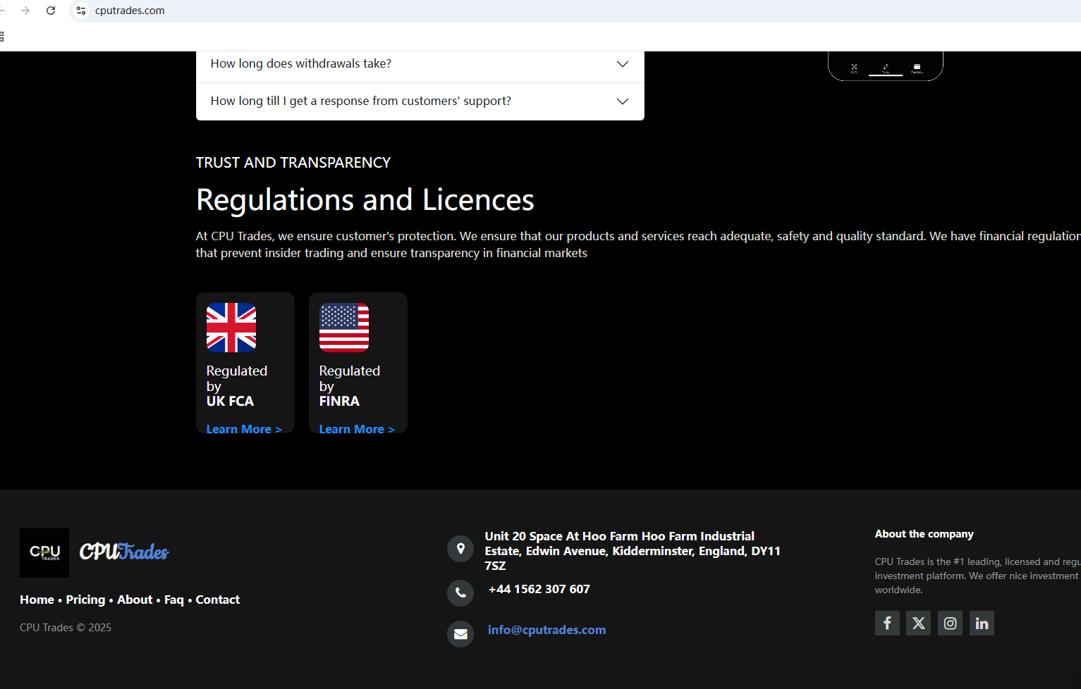The height and width of the screenshot is (689, 1081).
Task: Click the UK flag image
Action: tap(231, 328)
